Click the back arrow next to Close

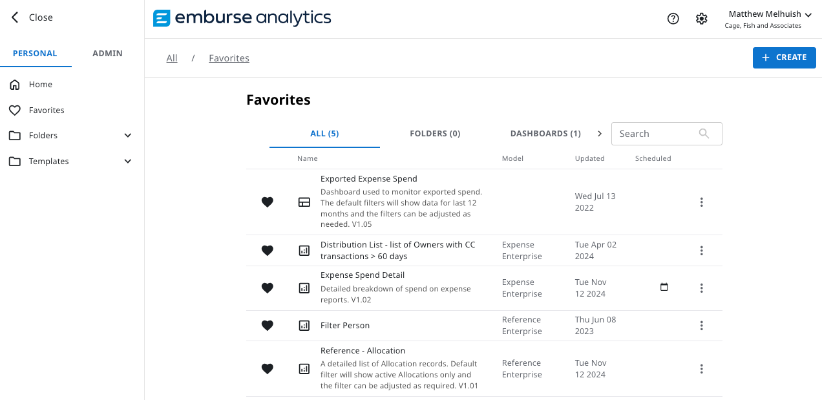pyautogui.click(x=14, y=17)
